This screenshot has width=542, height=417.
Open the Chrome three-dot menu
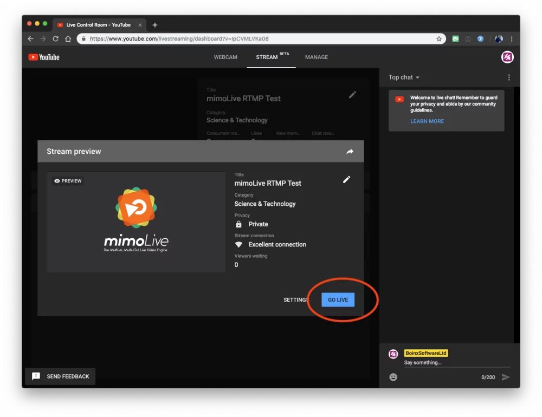(x=512, y=38)
